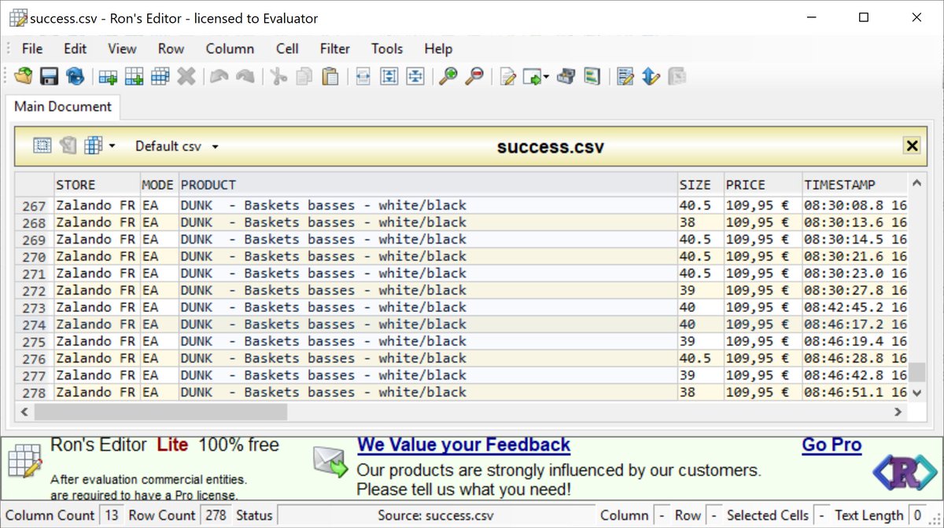Open the View menu

[122, 49]
